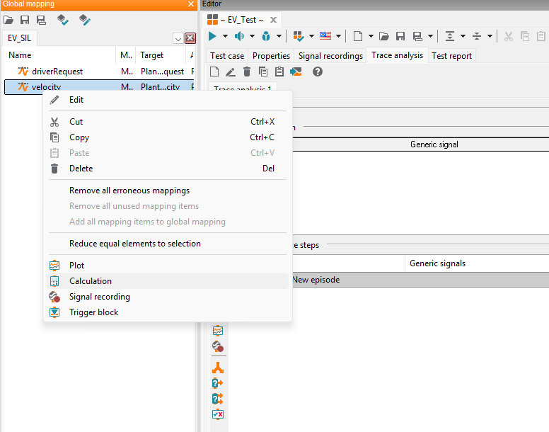This screenshot has height=432, width=549.
Task: Select Remove all erroneous mappings
Action: pos(168,191)
